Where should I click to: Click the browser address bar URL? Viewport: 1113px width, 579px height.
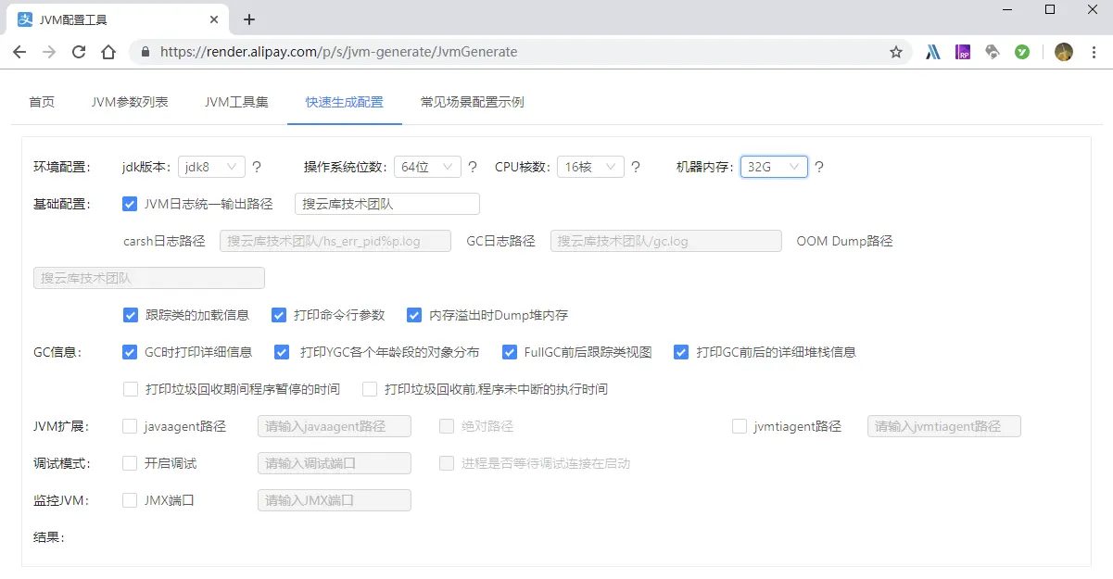pos(339,53)
